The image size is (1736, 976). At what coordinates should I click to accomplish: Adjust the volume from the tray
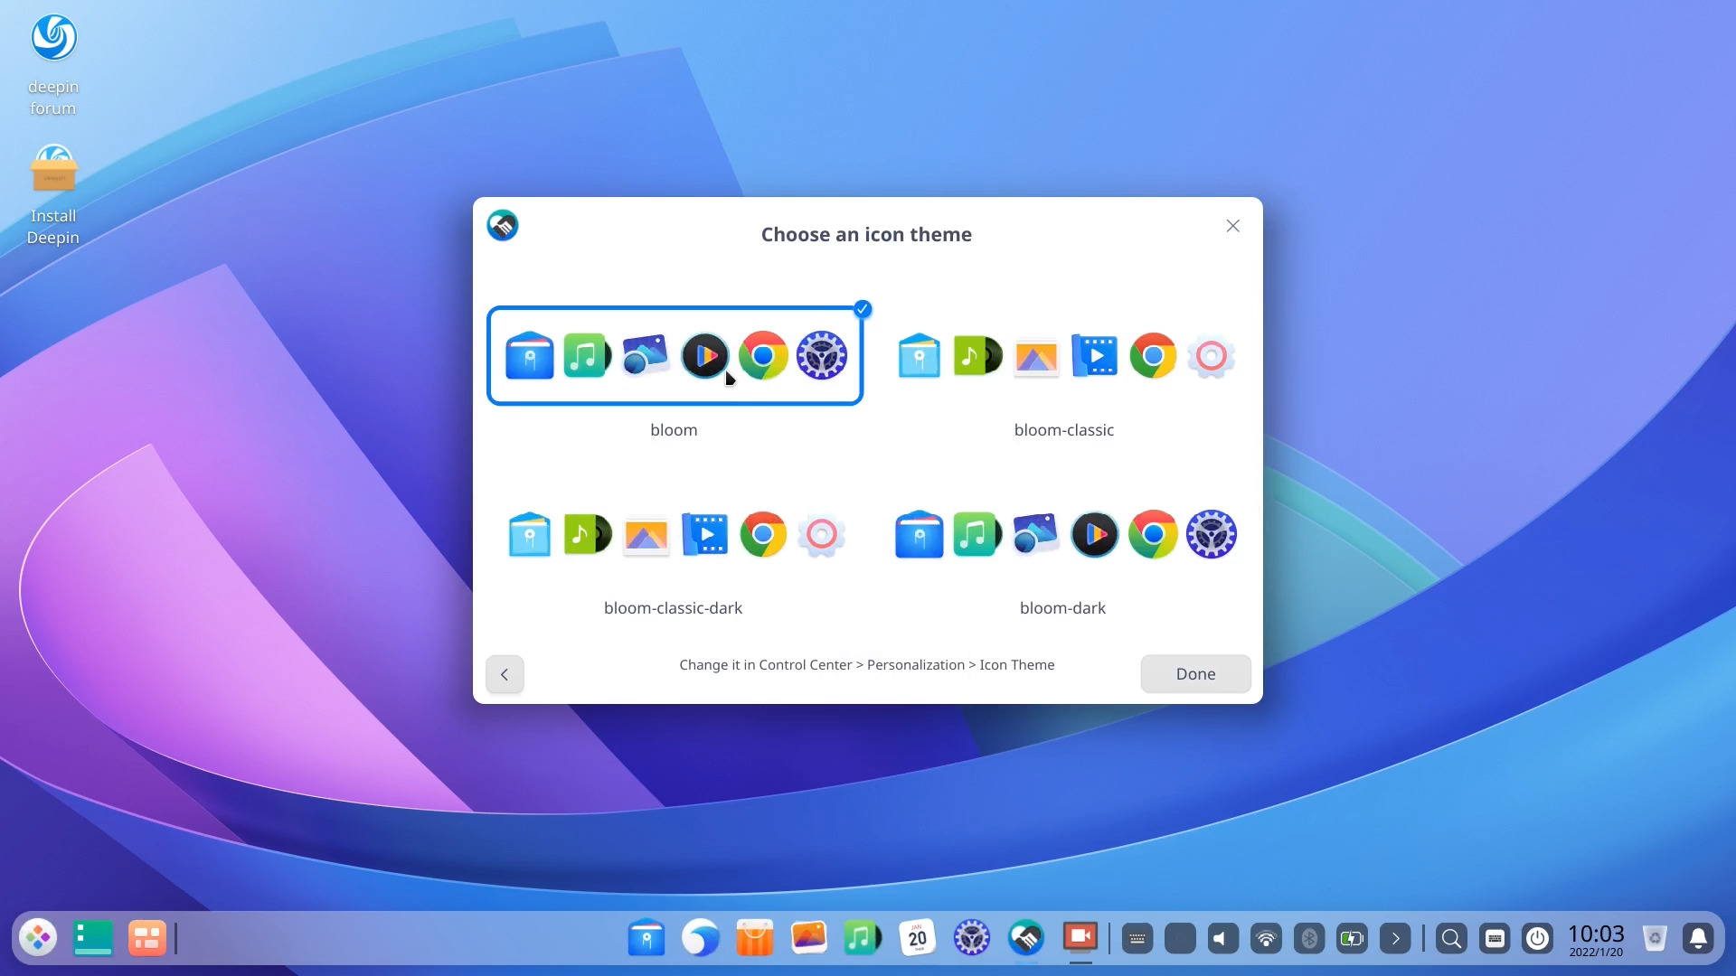tap(1222, 939)
